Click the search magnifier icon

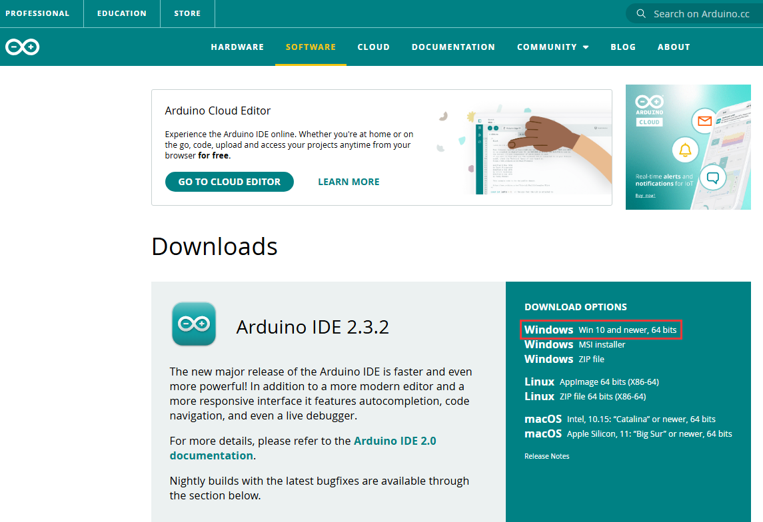pyautogui.click(x=641, y=13)
